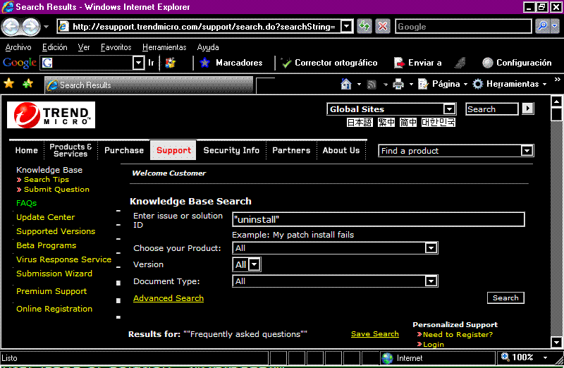Click the magnifier search icon beside Google box
This screenshot has height=368, width=564.
click(542, 26)
